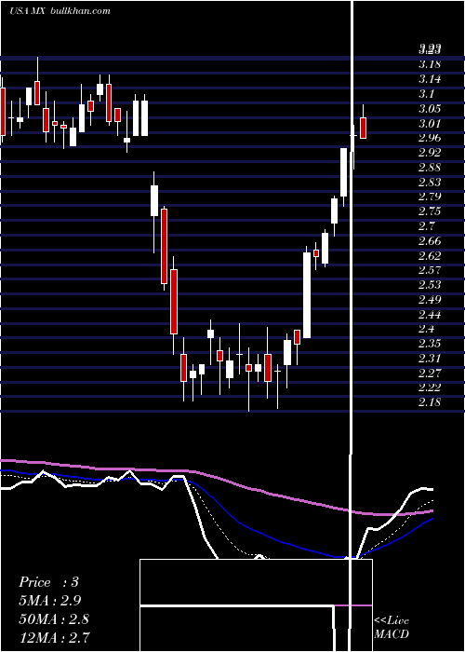Click the tall white candlestick from 2.4 to 2.62
This screenshot has height=652, width=465.
point(307,295)
